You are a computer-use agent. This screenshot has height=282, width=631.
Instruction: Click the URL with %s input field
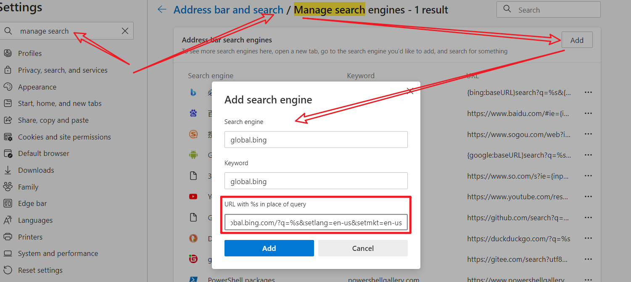coord(316,222)
